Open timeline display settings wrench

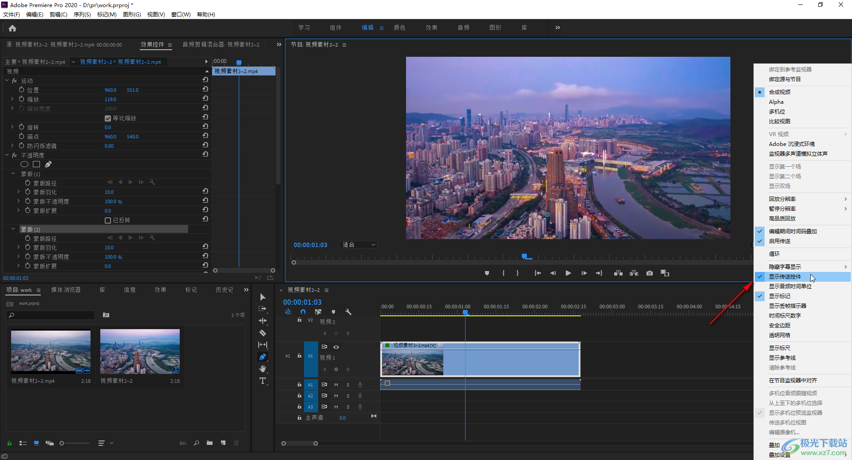pyautogui.click(x=348, y=312)
